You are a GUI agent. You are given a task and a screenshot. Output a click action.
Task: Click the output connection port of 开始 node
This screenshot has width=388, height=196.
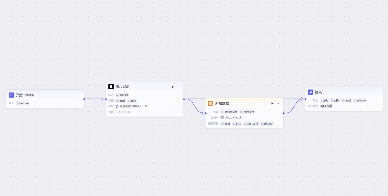[84, 99]
